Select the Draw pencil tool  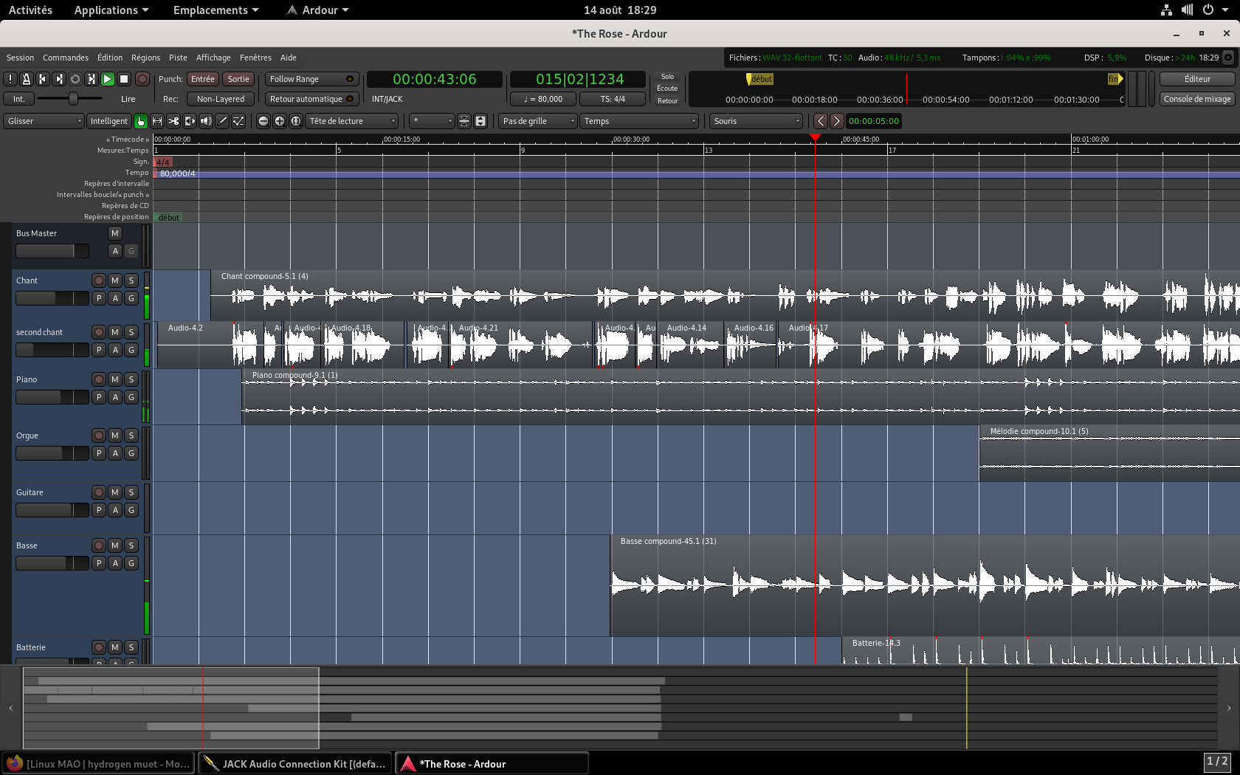[x=222, y=121]
